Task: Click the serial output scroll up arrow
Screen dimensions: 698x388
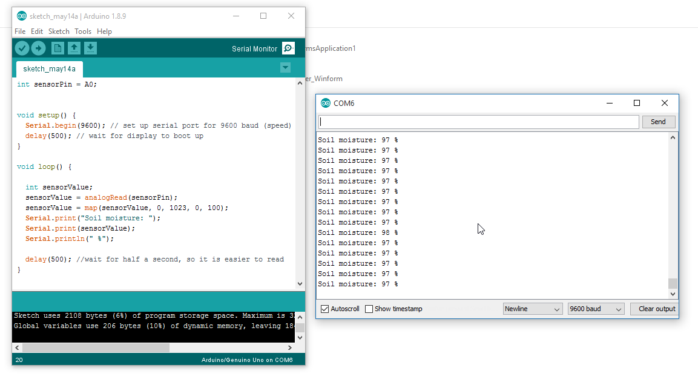Action: [x=673, y=137]
